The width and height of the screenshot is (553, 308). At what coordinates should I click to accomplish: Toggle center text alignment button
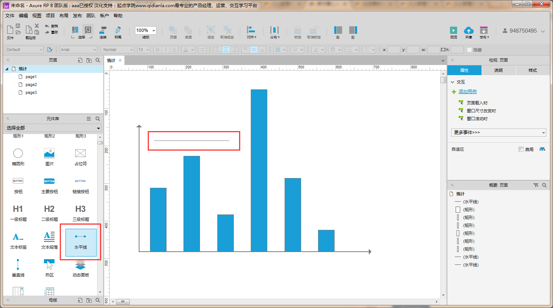[226, 50]
